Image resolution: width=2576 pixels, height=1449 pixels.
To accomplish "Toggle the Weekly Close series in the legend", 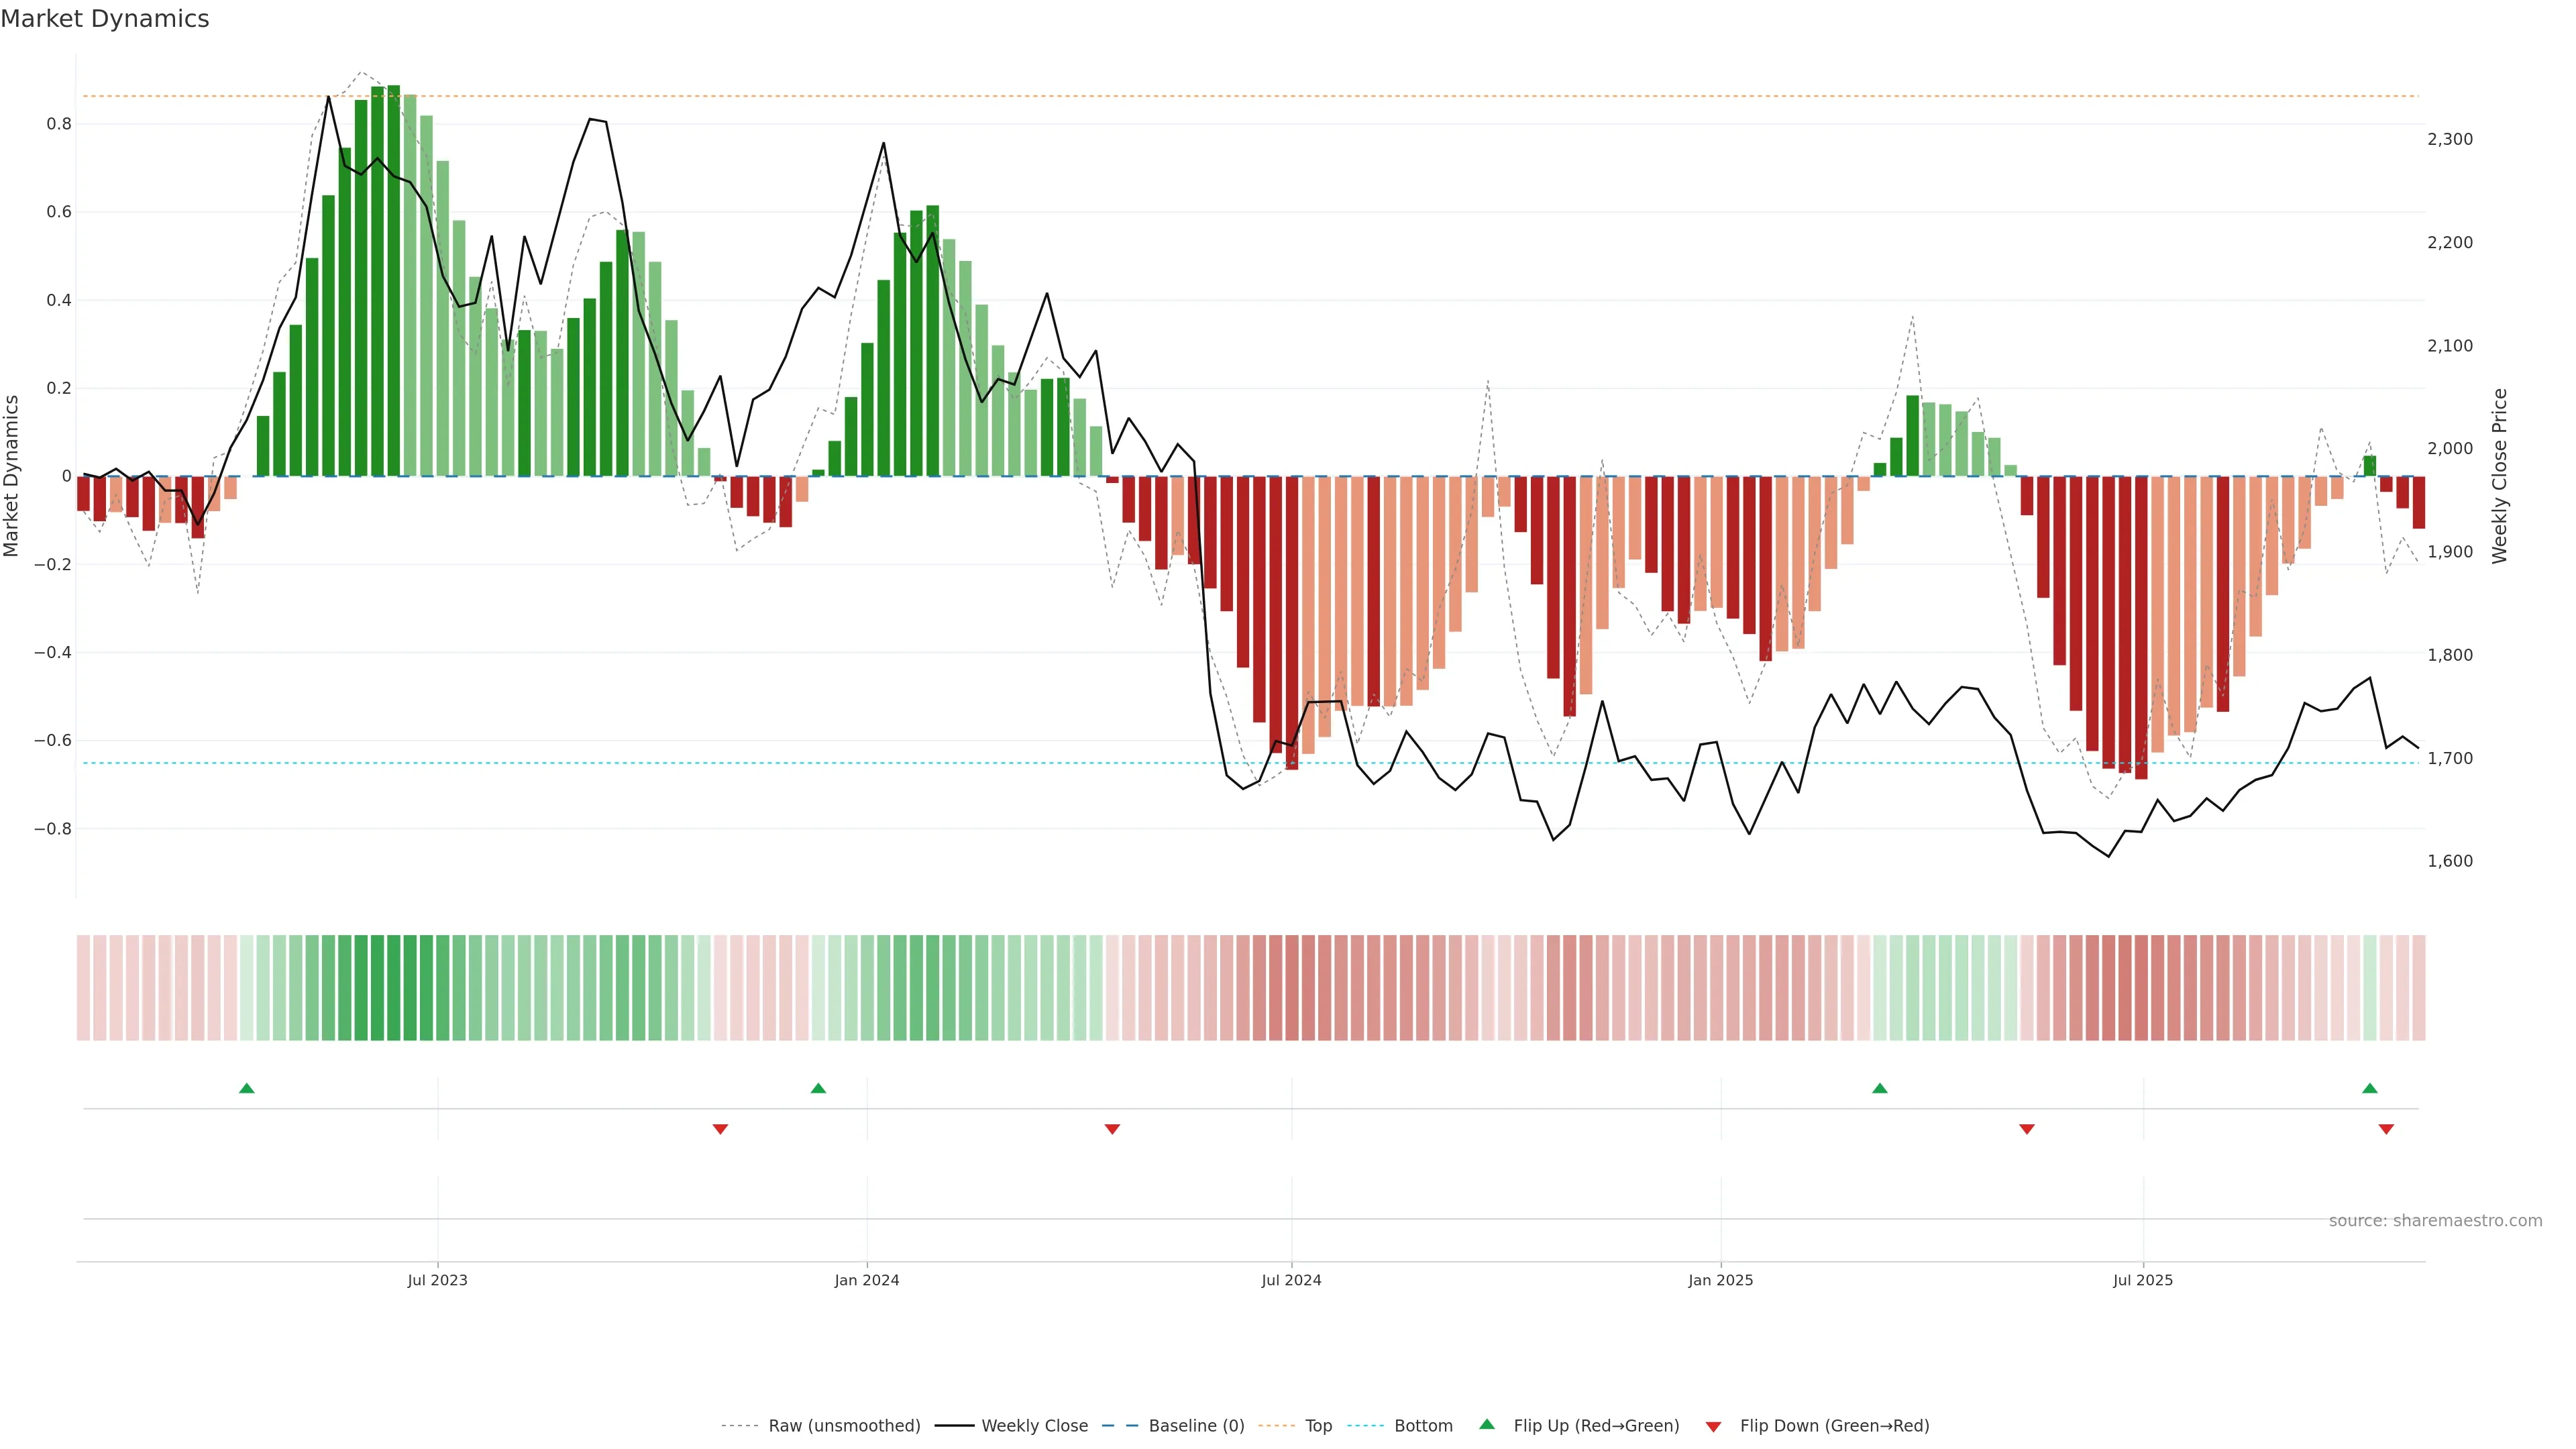I will [x=1034, y=1426].
